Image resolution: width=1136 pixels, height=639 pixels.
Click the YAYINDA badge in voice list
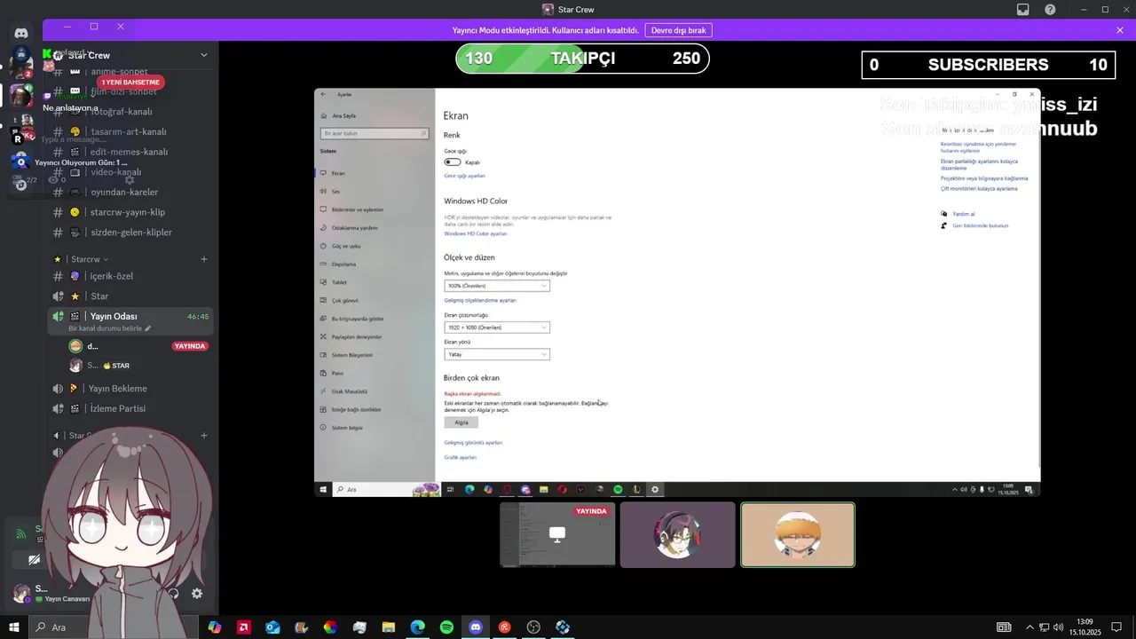point(190,346)
